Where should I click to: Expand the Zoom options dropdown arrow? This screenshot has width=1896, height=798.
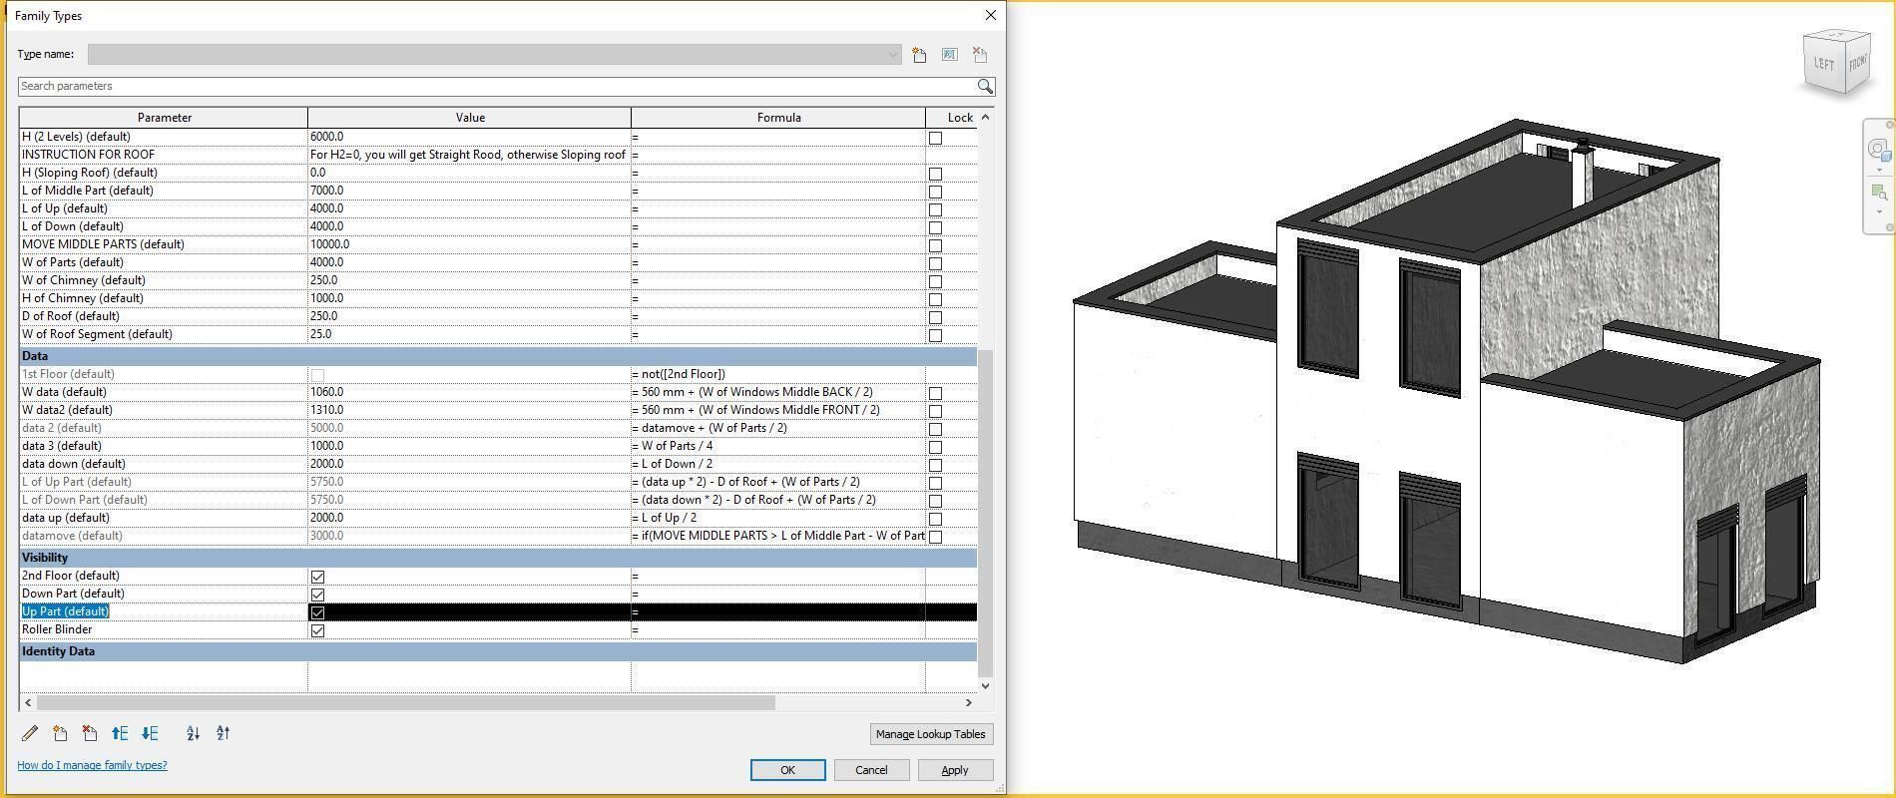click(1878, 210)
